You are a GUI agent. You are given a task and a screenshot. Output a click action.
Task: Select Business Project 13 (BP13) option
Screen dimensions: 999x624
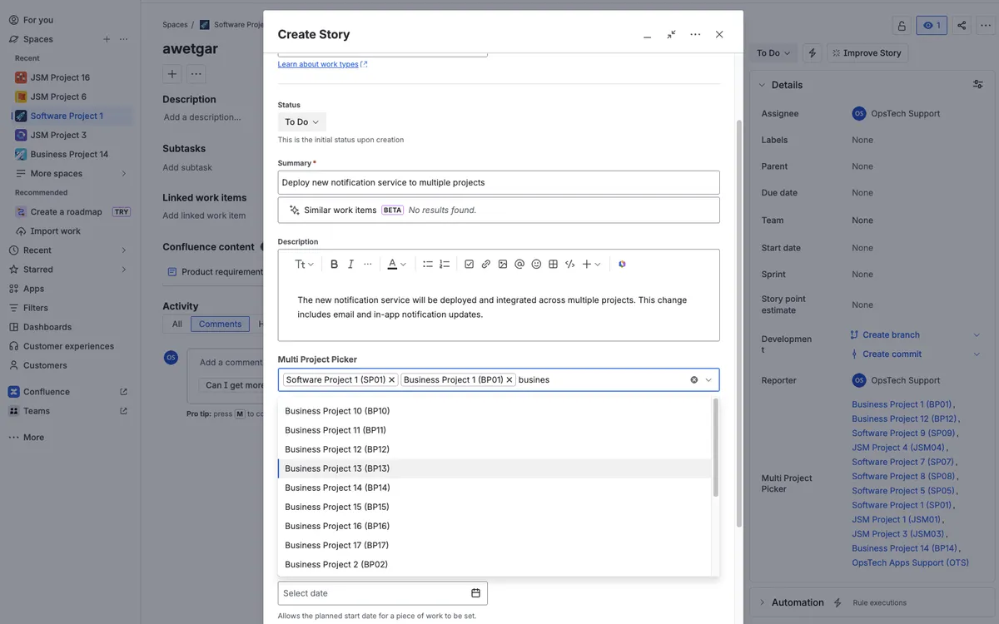click(495, 468)
